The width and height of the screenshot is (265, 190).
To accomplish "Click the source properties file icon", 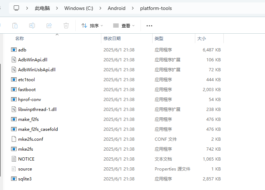I will point(14,169).
